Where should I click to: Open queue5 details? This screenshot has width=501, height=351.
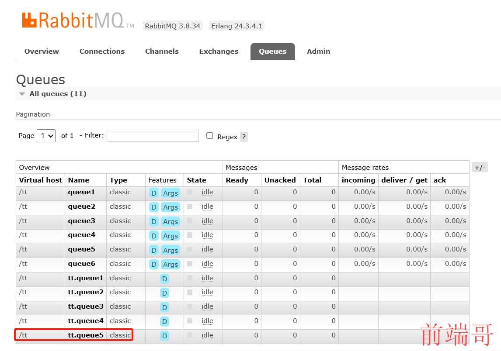pyautogui.click(x=81, y=249)
